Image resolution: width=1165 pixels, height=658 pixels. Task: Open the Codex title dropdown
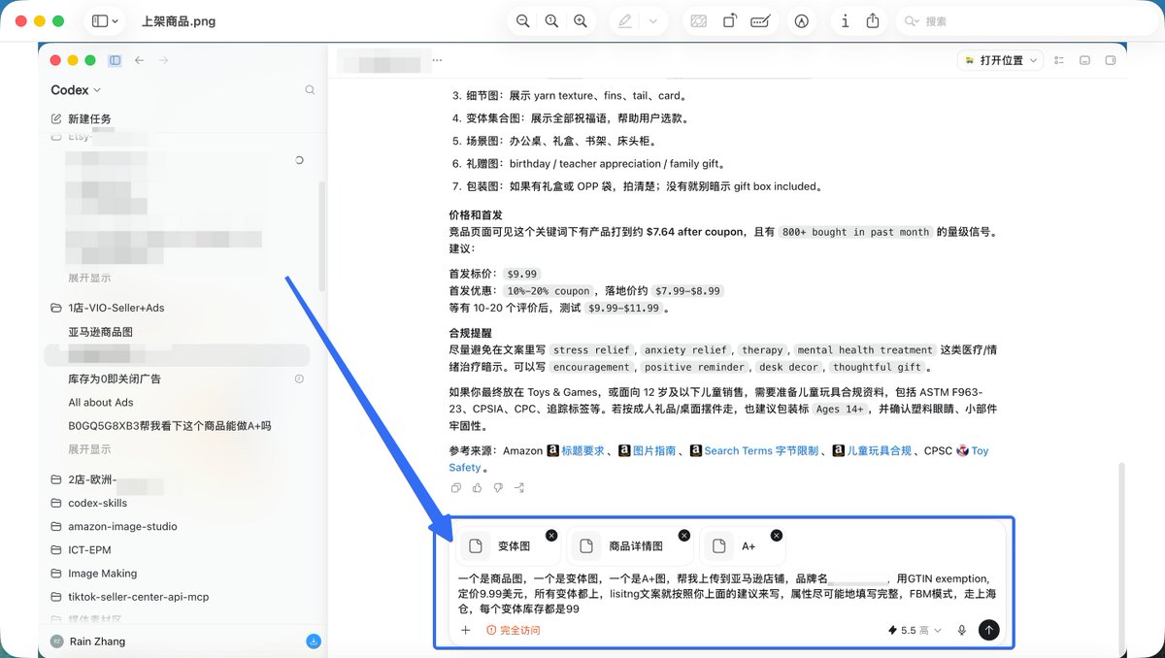tap(77, 90)
